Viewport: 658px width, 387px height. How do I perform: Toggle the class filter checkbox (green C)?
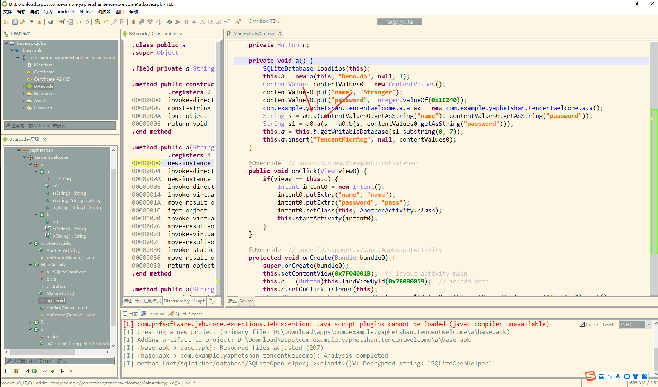26,371
